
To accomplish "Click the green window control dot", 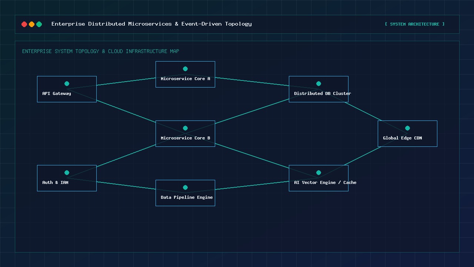I will tap(39, 24).
